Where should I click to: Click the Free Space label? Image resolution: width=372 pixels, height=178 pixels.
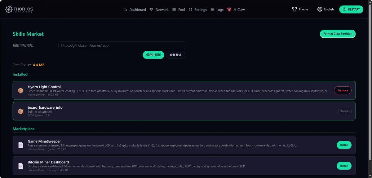pyautogui.click(x=22, y=65)
